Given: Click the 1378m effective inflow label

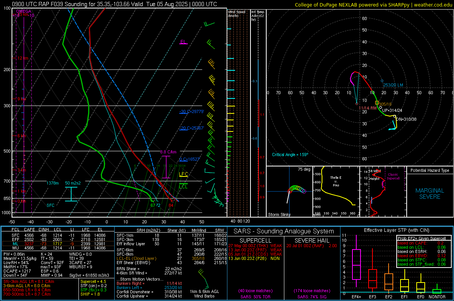Looking at the screenshot, I should [52, 183].
